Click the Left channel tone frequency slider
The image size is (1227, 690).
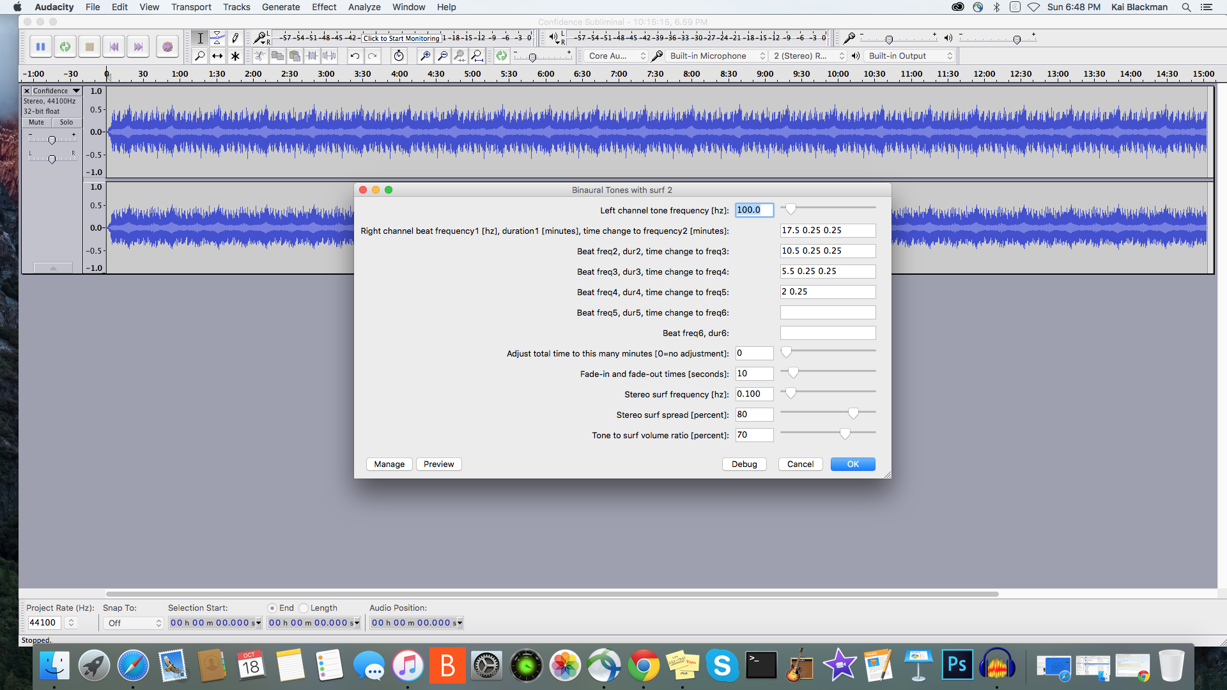point(828,209)
